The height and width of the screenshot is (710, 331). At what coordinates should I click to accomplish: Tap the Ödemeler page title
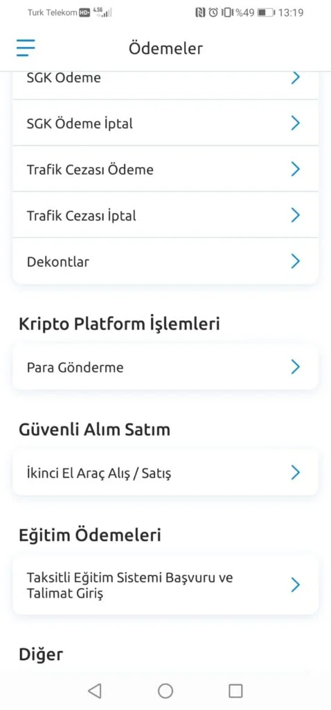click(x=165, y=48)
